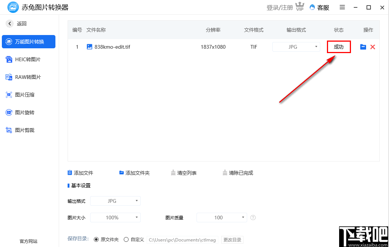Stay on the 万能图片转换 tab
The height and width of the screenshot is (247, 389).
pos(28,42)
